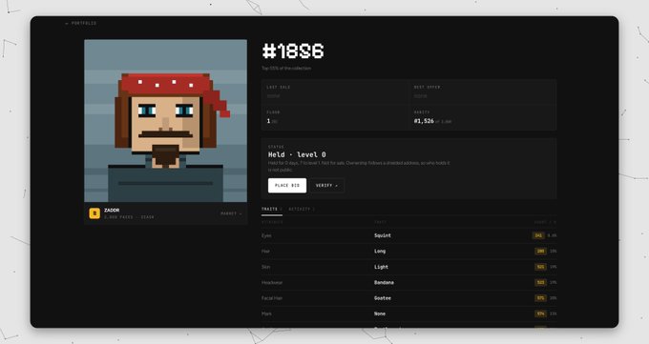649x344 pixels.
Task: Click the yellow count badge in Squint row
Action: pyautogui.click(x=538, y=235)
